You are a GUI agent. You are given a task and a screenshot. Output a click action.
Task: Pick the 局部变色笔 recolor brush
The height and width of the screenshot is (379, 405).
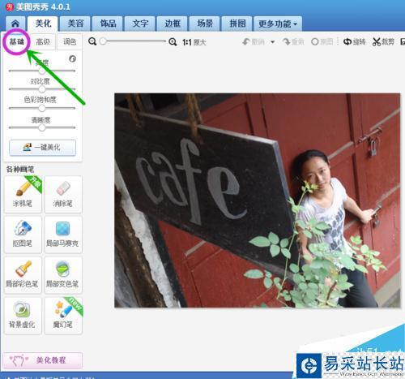click(x=63, y=275)
